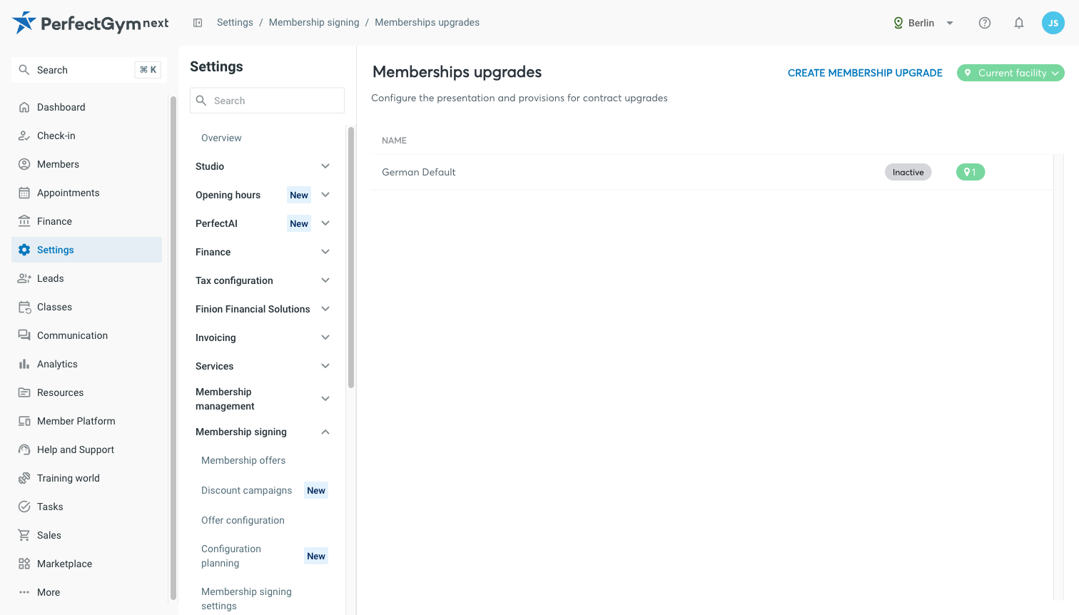Expand the Tax configuration section
The height and width of the screenshot is (615, 1079).
325,280
